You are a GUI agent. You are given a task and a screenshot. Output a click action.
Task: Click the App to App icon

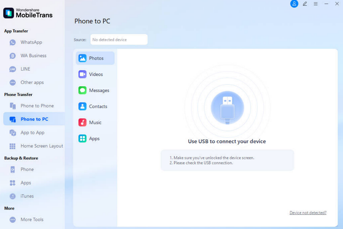coord(12,133)
